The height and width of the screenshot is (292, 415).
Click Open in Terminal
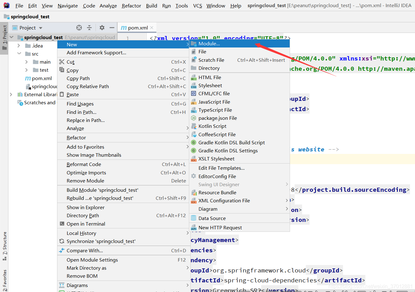123,224
